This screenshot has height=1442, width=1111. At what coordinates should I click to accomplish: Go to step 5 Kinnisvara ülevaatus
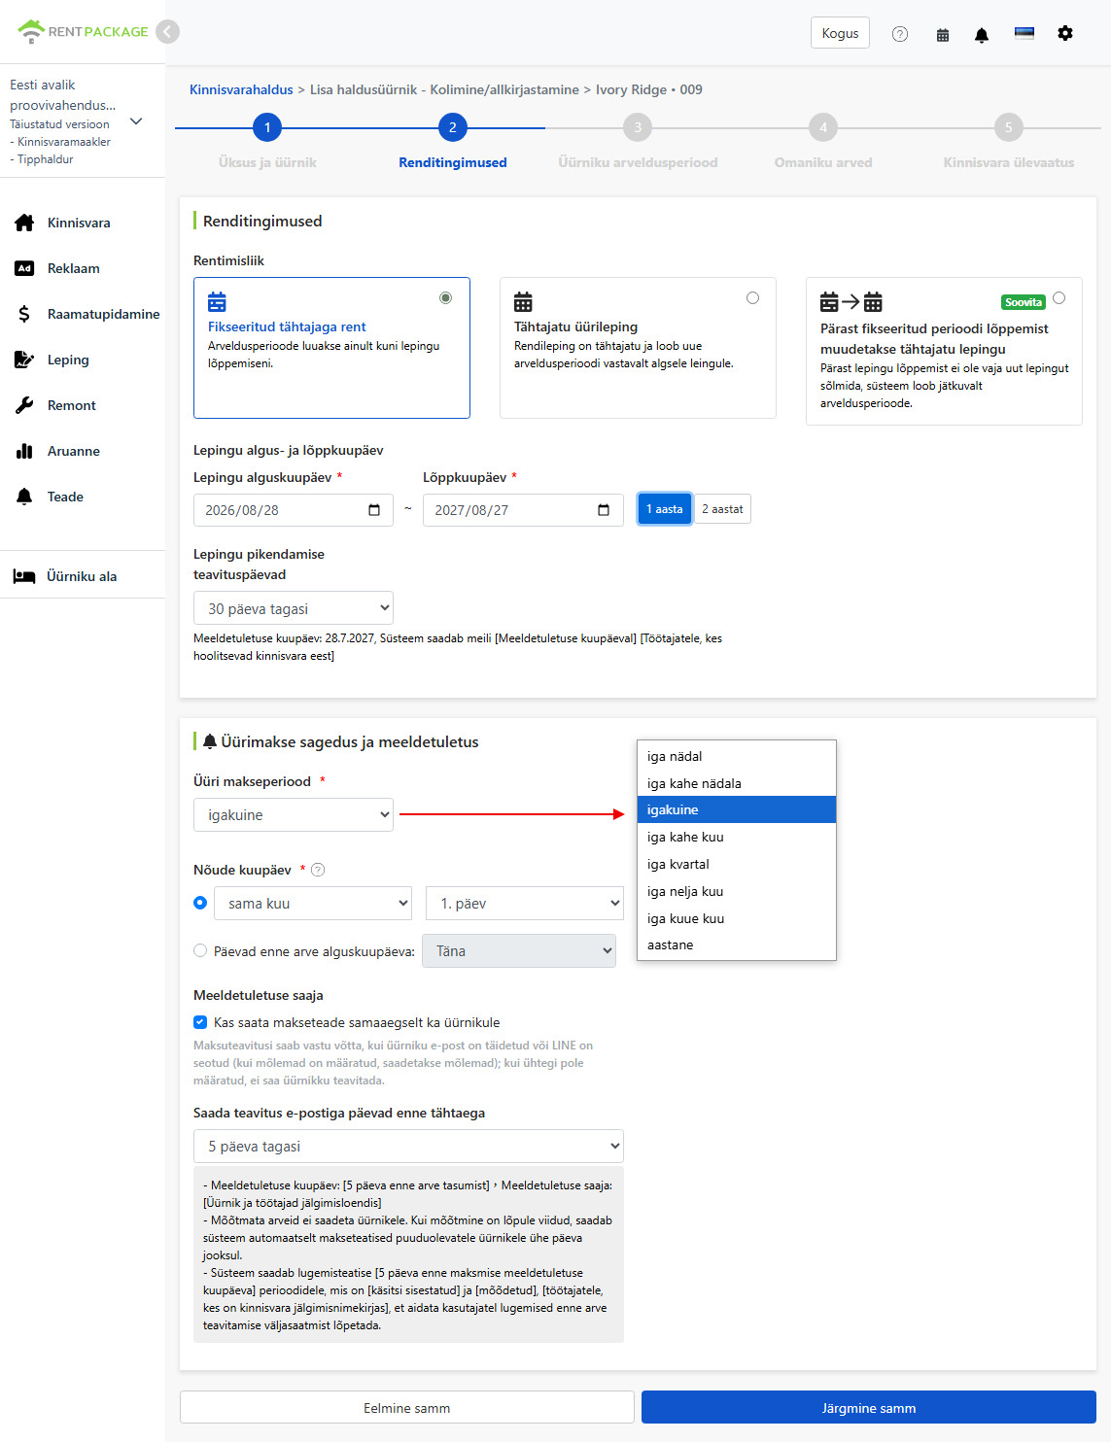click(1009, 127)
